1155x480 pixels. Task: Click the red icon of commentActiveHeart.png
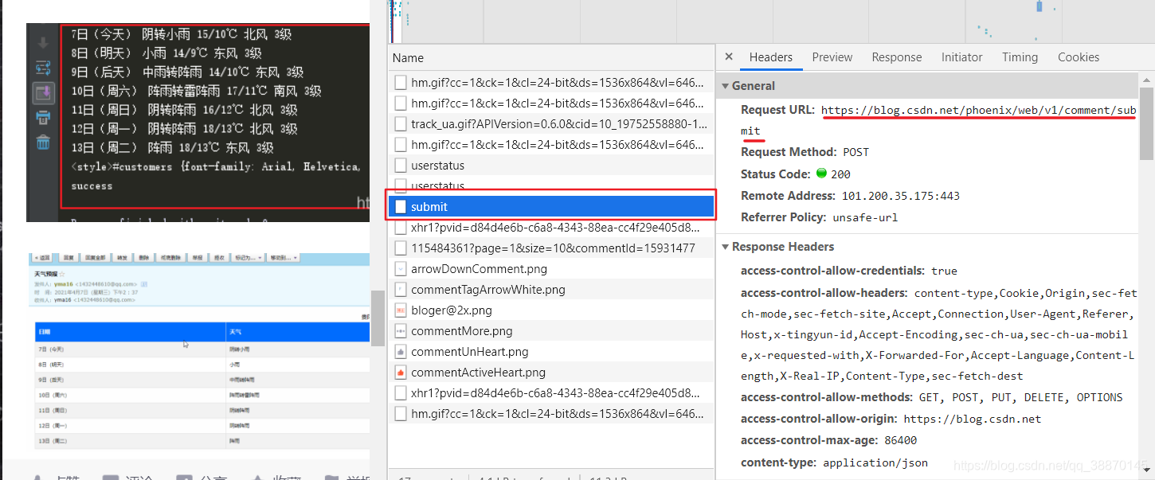401,373
